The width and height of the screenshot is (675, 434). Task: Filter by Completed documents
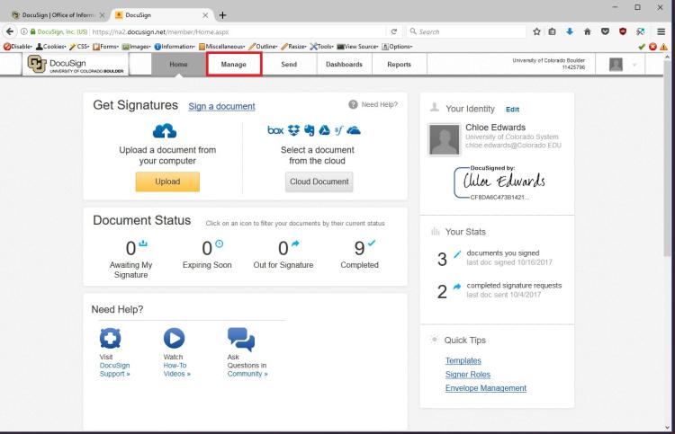359,254
